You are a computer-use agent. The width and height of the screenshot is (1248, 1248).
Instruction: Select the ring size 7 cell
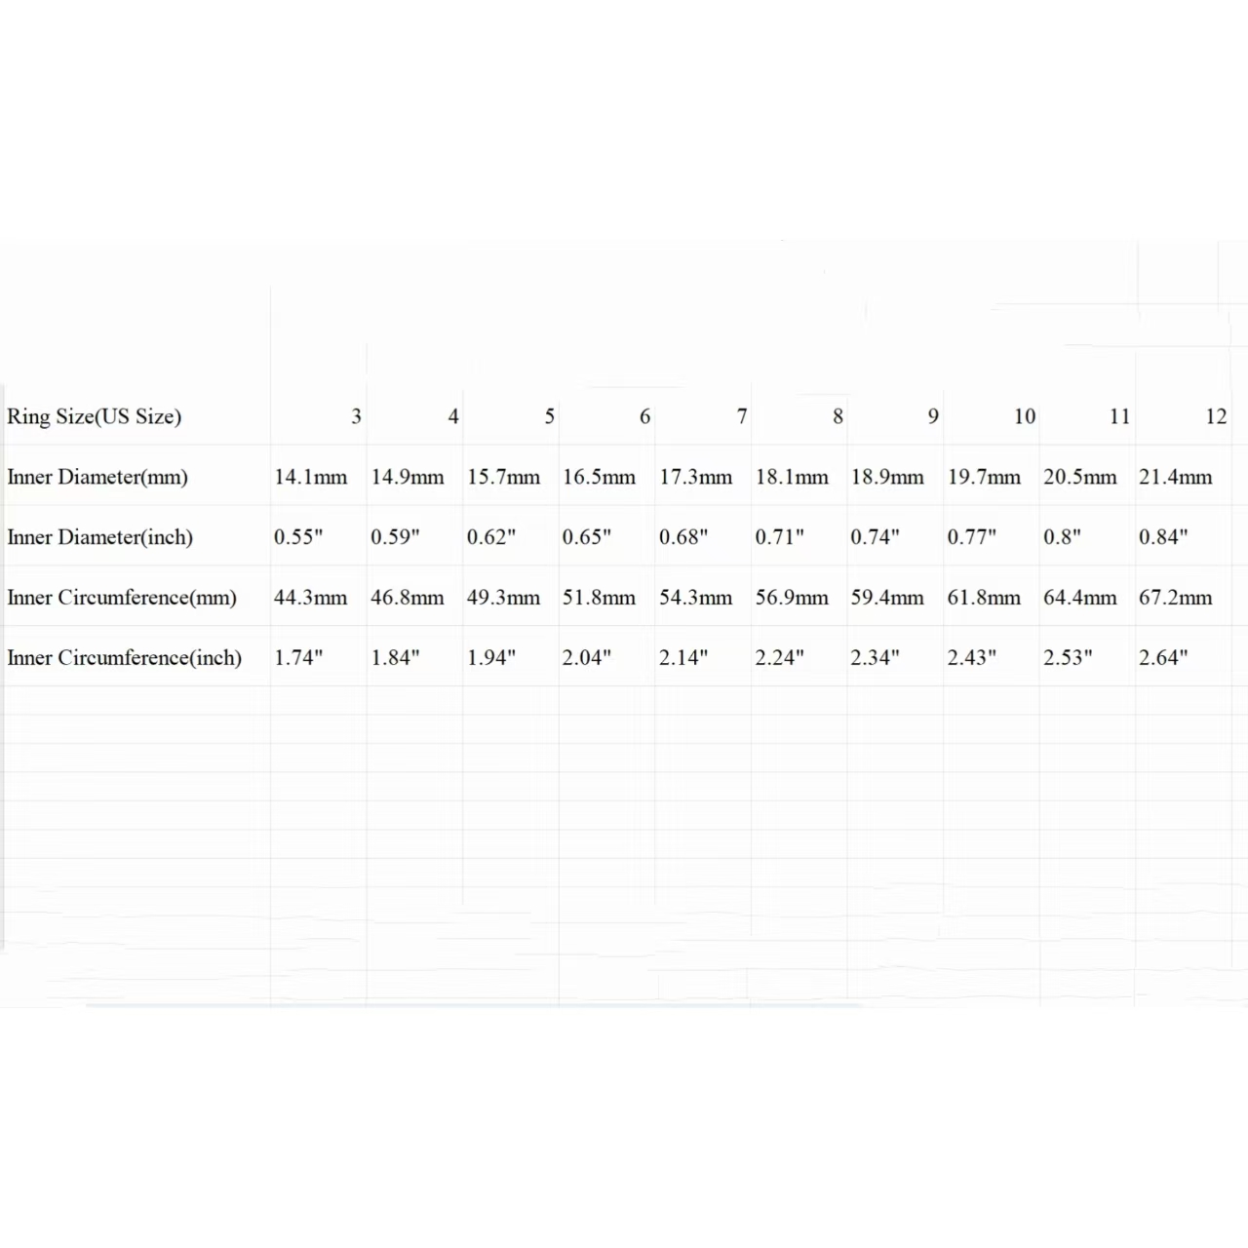pos(741,416)
